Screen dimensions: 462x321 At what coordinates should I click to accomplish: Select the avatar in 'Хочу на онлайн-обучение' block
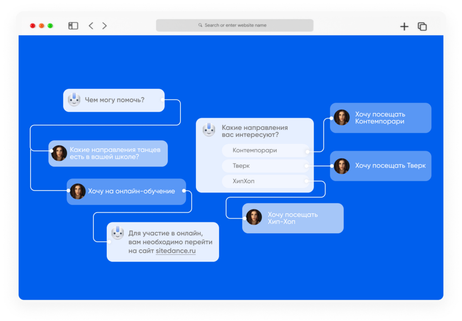point(77,191)
